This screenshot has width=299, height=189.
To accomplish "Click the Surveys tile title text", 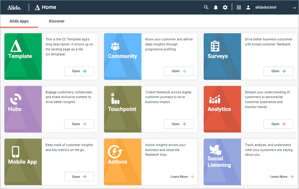I will click(x=217, y=56).
